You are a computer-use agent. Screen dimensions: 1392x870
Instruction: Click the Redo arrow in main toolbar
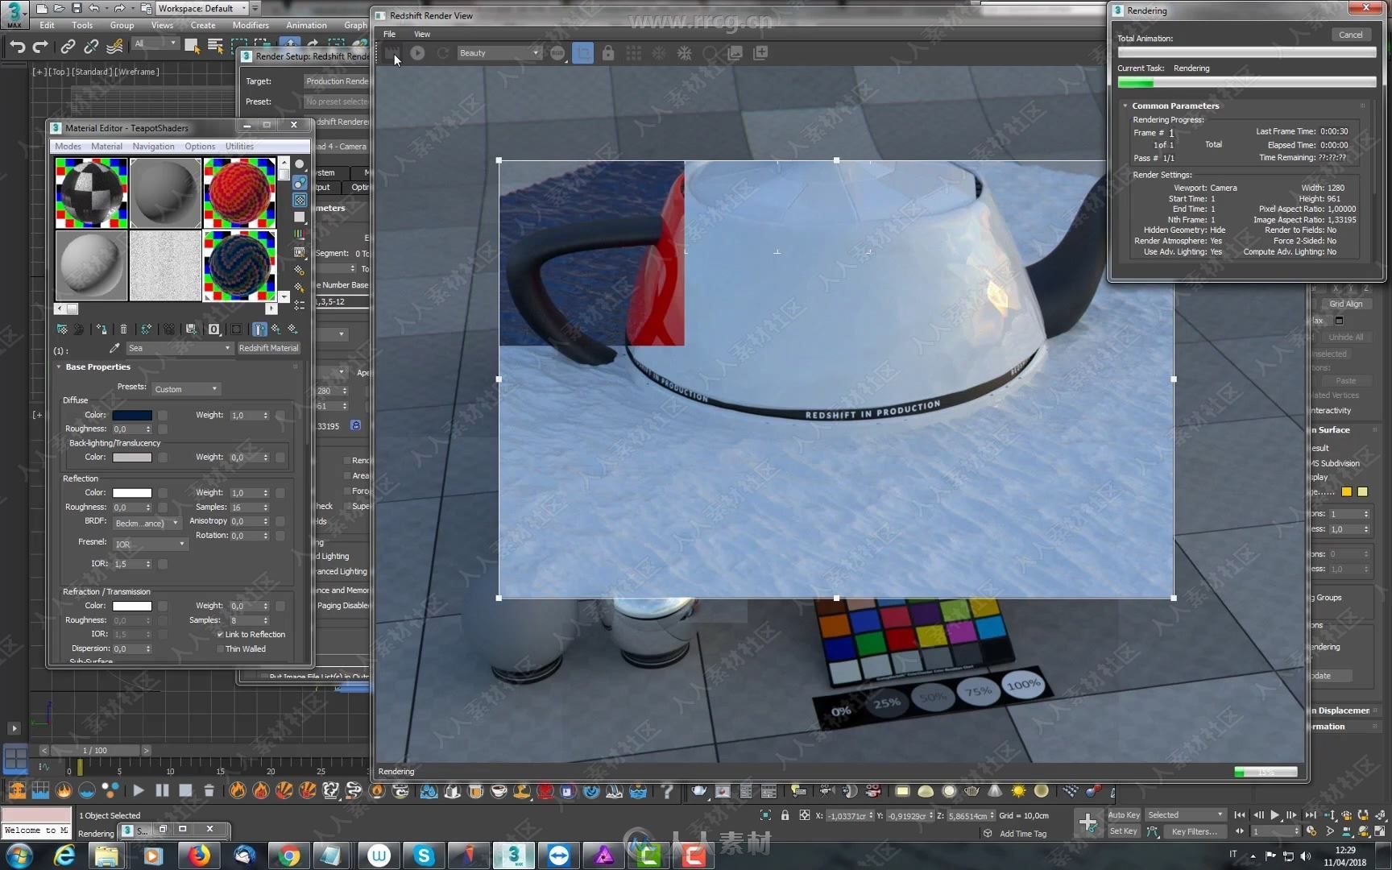pos(40,48)
